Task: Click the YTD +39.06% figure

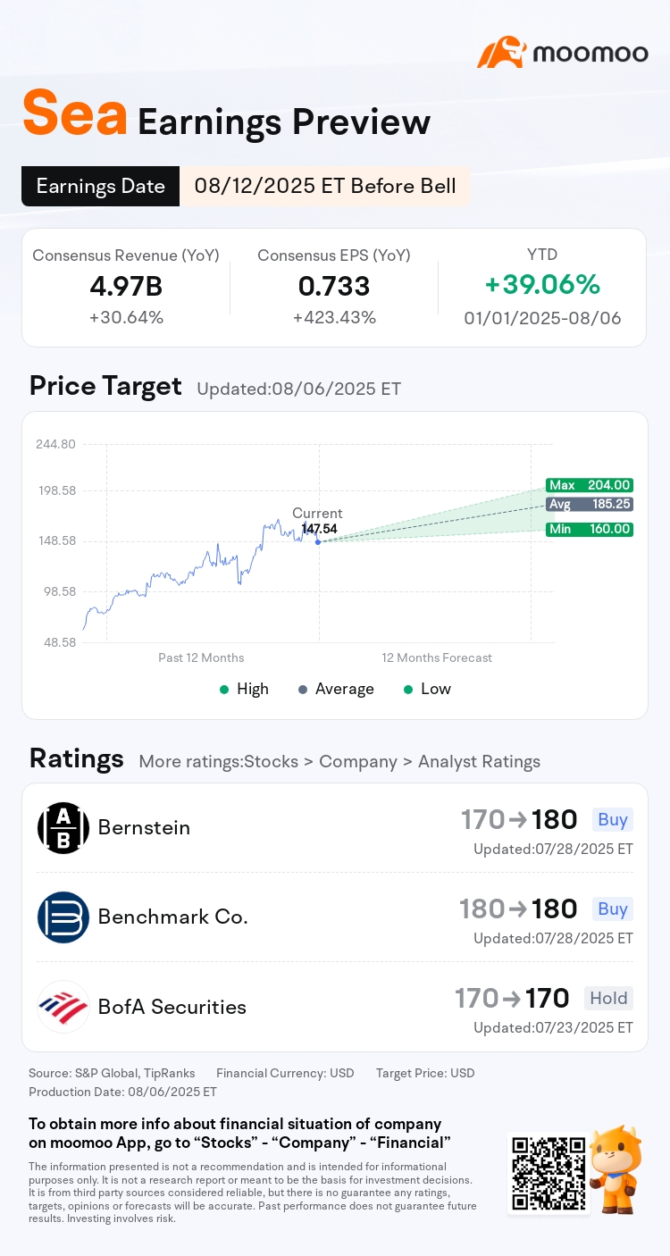Action: tap(542, 284)
